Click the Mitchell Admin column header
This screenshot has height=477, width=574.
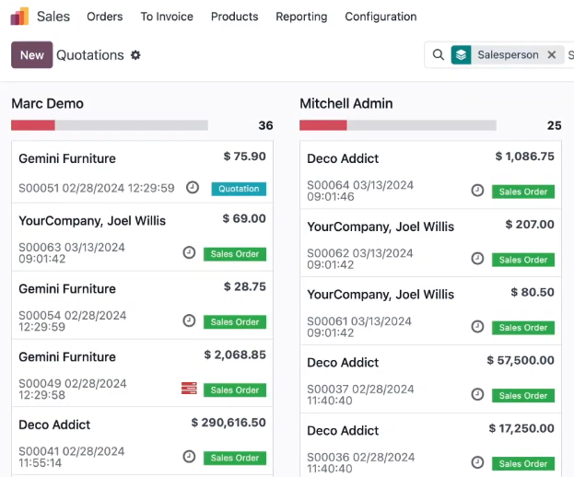pos(346,103)
